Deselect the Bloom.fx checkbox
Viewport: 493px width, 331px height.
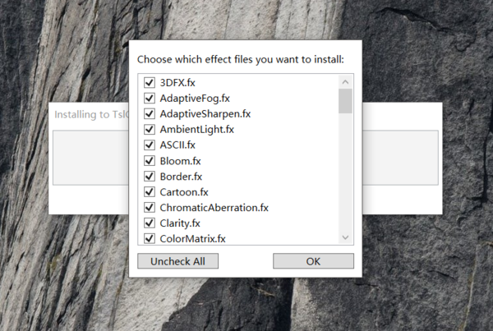point(150,161)
